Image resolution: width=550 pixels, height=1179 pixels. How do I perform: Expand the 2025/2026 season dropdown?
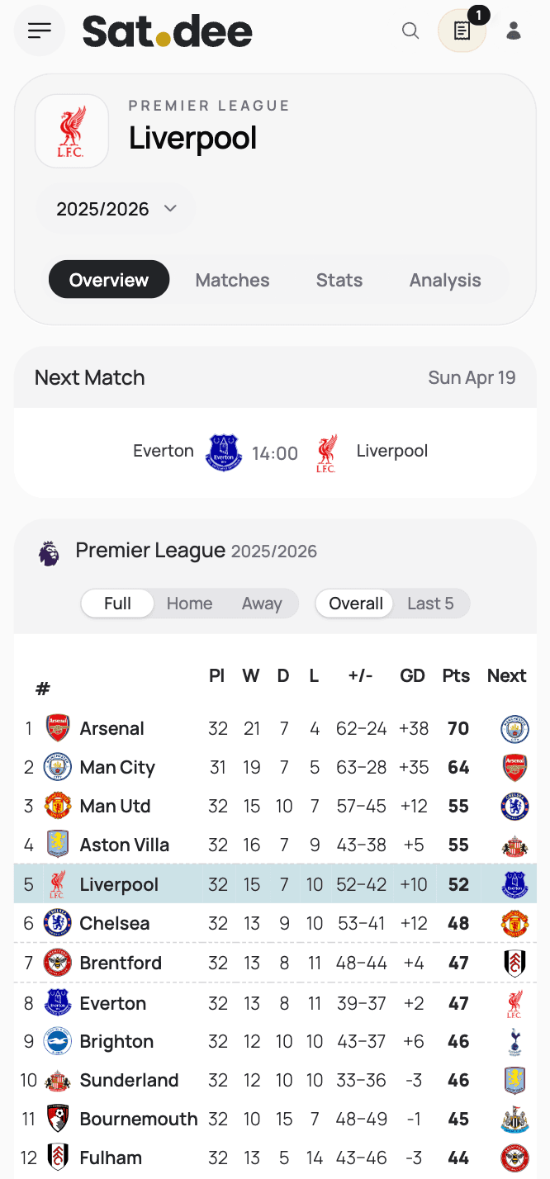click(116, 209)
